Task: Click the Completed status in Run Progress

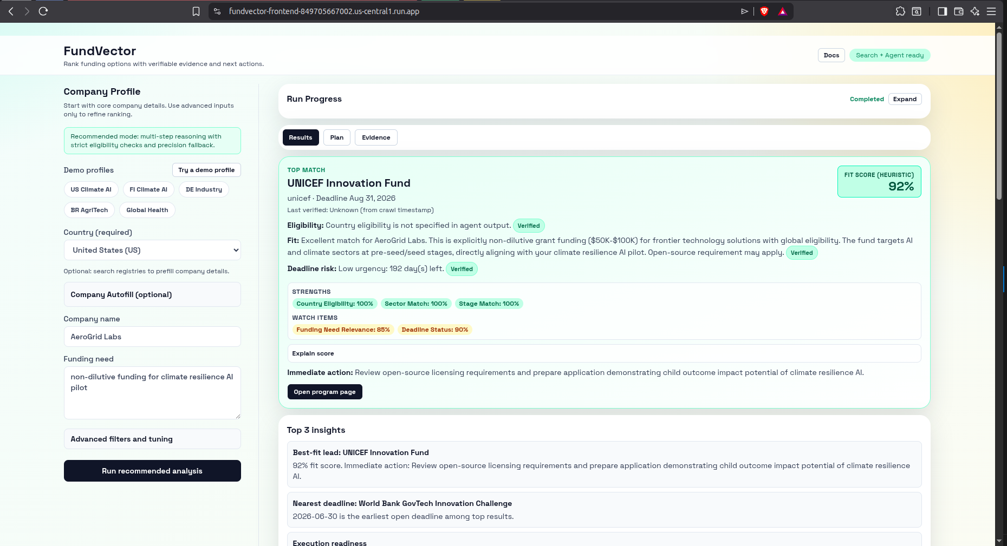Action: point(867,99)
